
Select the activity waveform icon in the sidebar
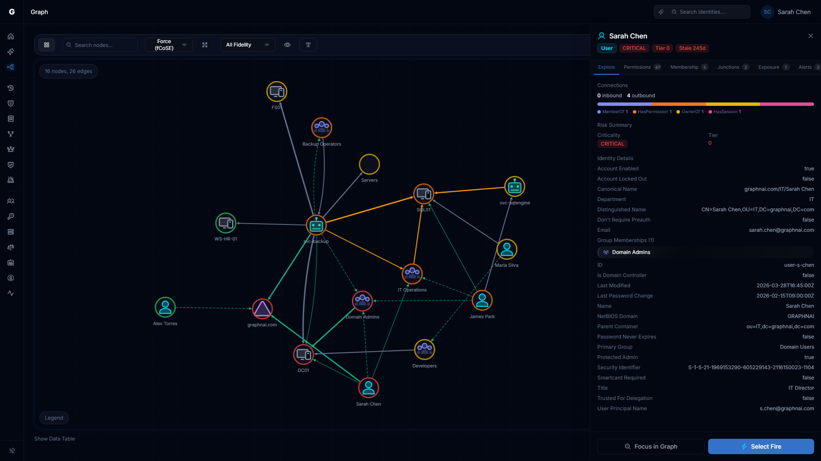click(x=11, y=293)
